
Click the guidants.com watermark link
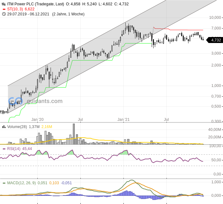[45, 101]
